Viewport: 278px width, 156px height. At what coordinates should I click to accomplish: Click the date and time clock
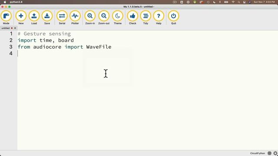(x=264, y=2)
